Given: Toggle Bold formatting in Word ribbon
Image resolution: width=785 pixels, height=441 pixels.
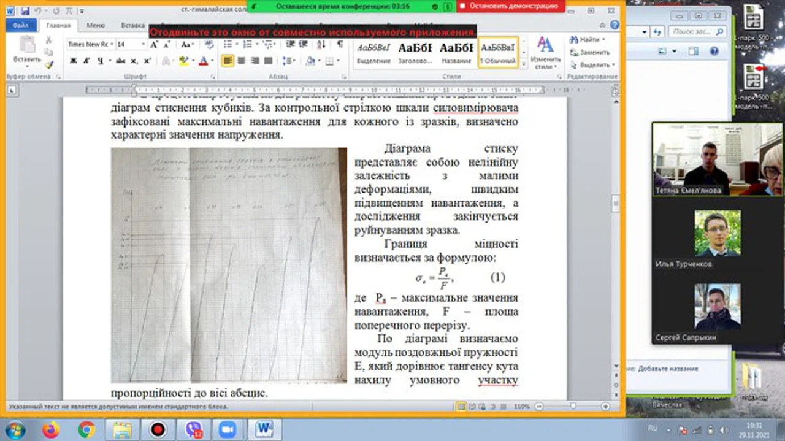Looking at the screenshot, I should 73,61.
